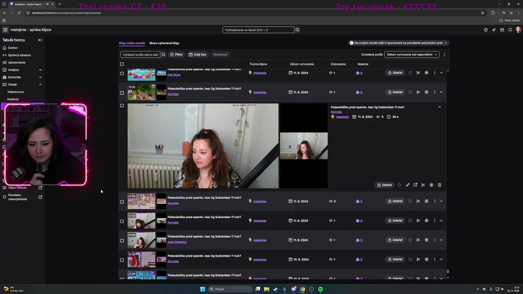The width and height of the screenshot is (523, 294).
Task: Delete expanded clip with trash icon
Action: coord(440,185)
